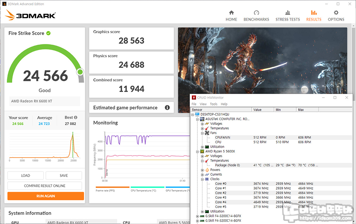Open the View menu in HWMonitor
Image resolution: width=356 pixels, height=224 pixels.
203,104
